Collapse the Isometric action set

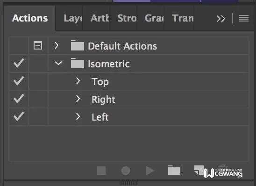58,63
